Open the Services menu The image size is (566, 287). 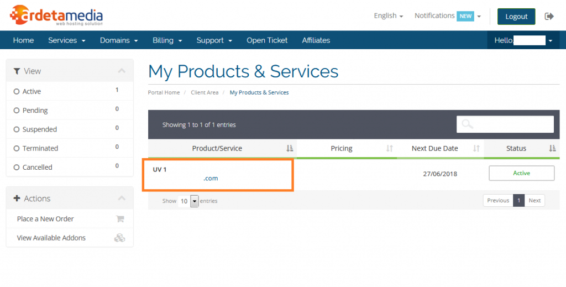(66, 40)
